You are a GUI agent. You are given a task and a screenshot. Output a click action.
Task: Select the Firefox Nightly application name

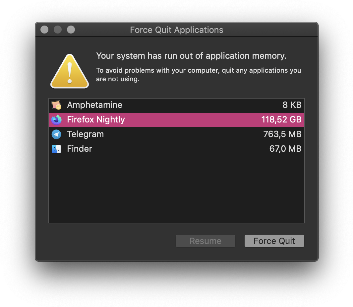96,120
